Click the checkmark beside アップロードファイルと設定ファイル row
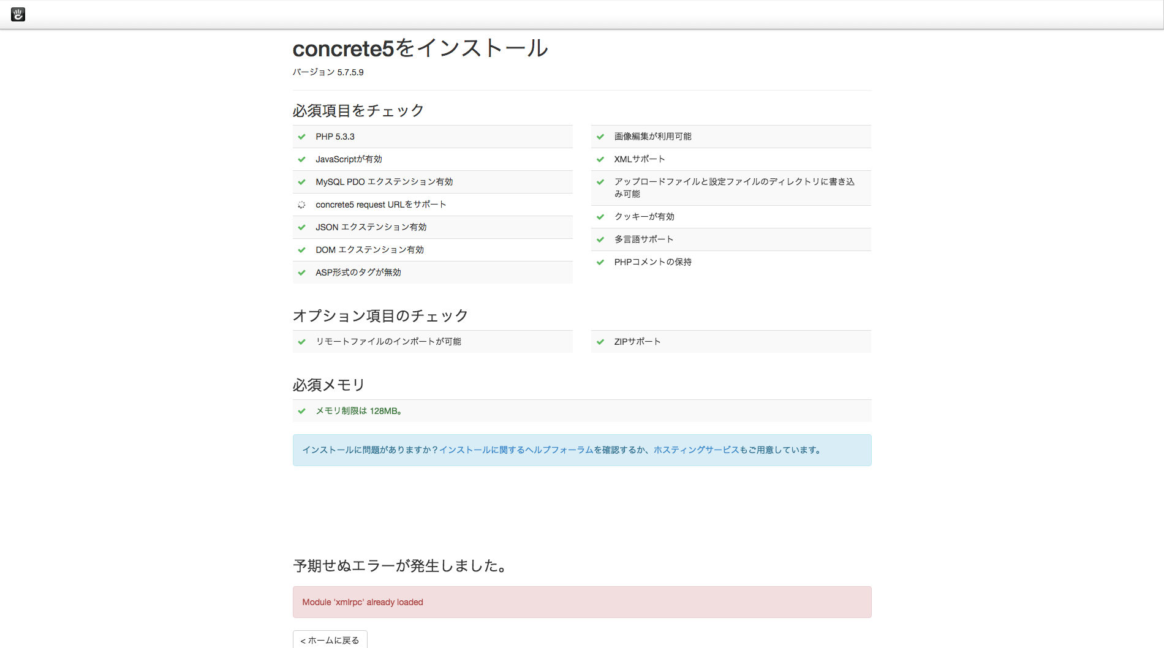The height and width of the screenshot is (648, 1164). 600,182
